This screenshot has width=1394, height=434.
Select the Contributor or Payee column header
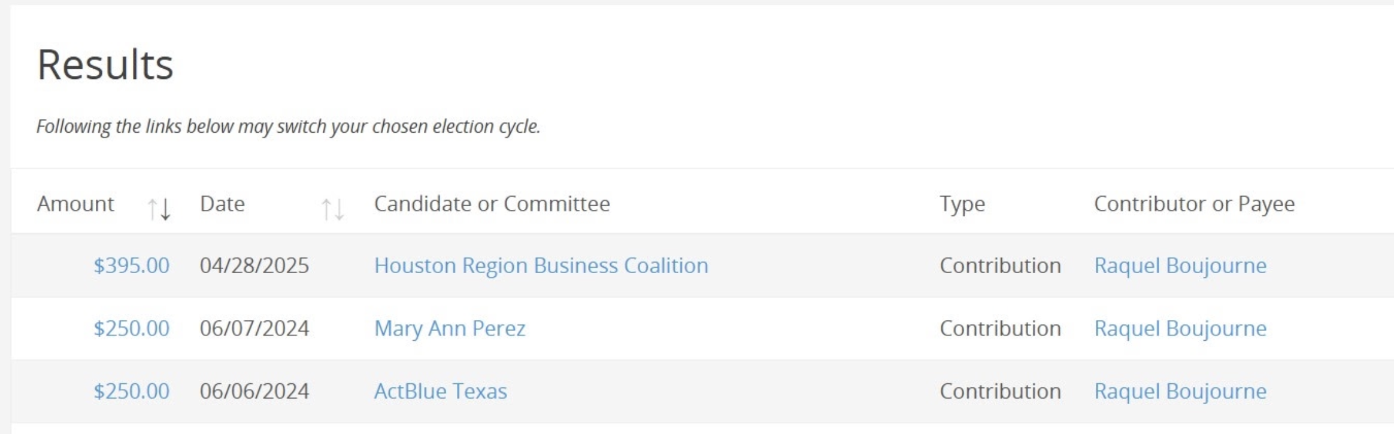click(1194, 204)
